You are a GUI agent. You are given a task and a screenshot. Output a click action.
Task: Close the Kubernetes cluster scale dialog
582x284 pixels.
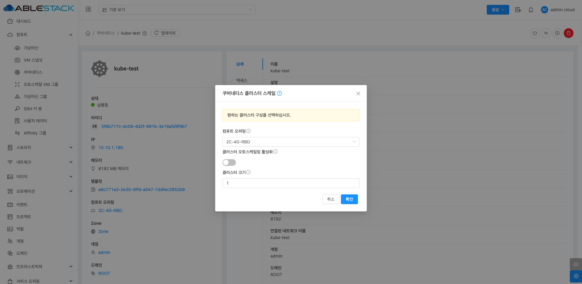[358, 94]
